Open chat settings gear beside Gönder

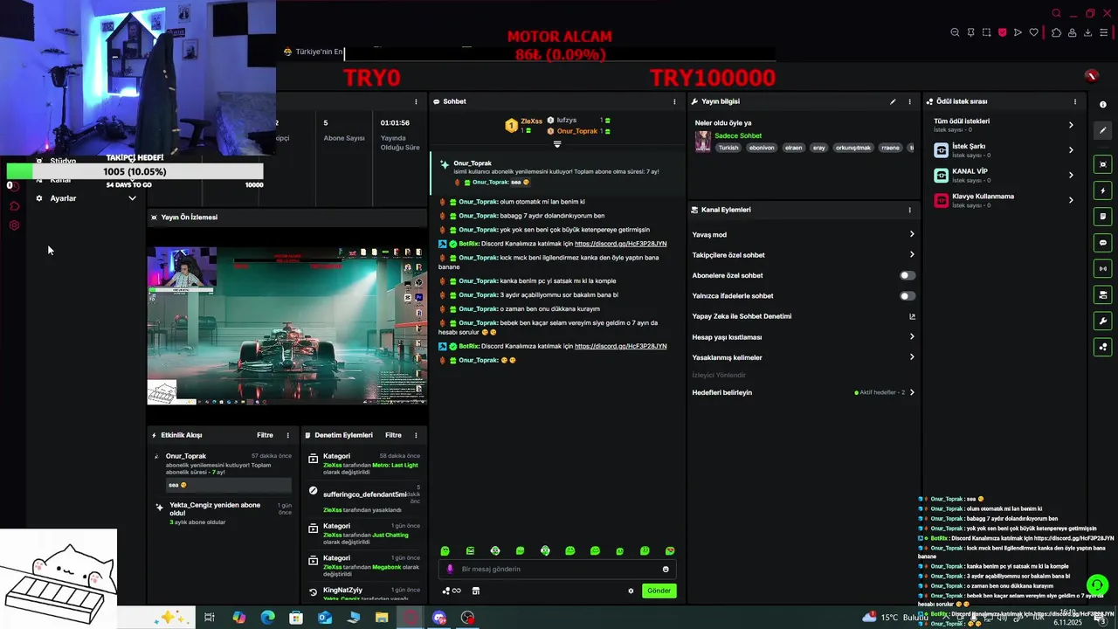(631, 591)
